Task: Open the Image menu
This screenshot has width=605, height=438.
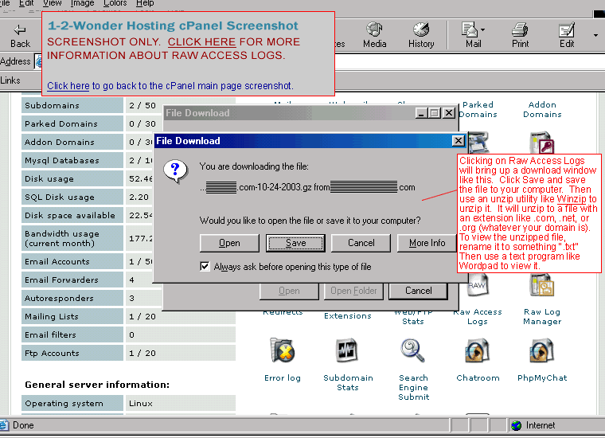Action: [82, 3]
